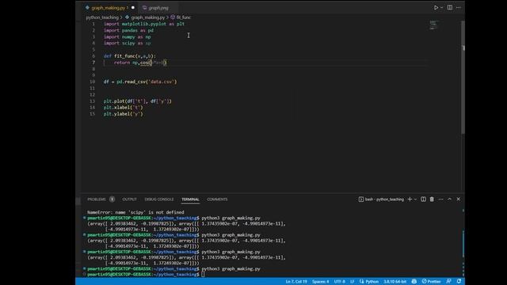Create a new terminal with plus icon

(x=410, y=199)
